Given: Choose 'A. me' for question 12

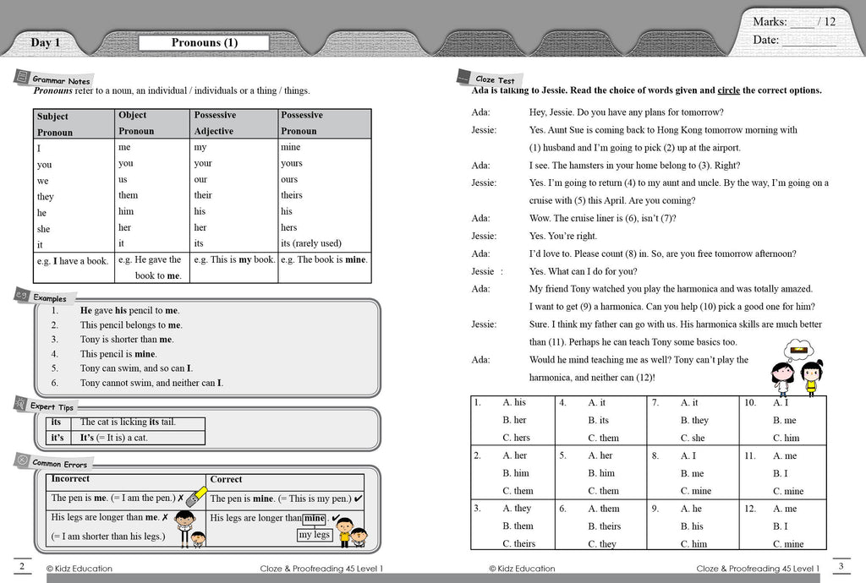Looking at the screenshot, I should pos(785,509).
